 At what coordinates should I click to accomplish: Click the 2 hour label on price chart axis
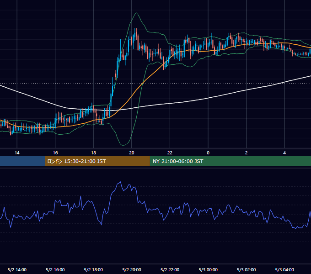click(x=247, y=153)
